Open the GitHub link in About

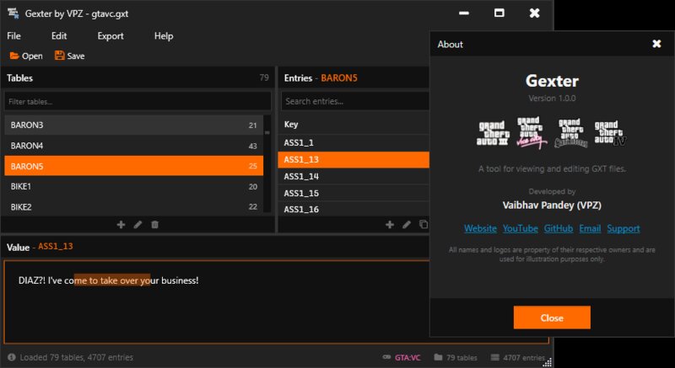pyautogui.click(x=559, y=229)
